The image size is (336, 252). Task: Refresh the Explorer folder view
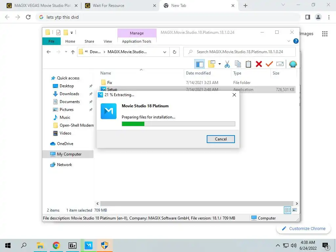(175, 52)
